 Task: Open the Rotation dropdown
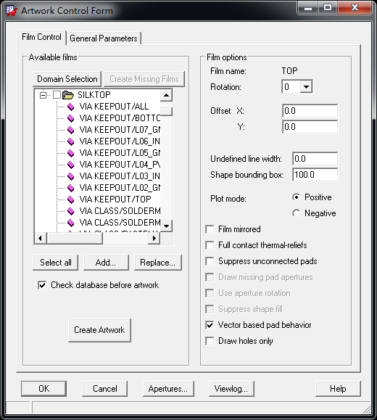[x=306, y=87]
